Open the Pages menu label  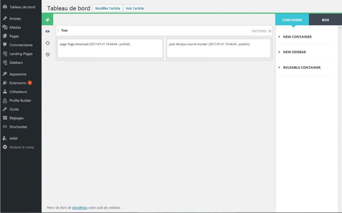click(x=14, y=36)
